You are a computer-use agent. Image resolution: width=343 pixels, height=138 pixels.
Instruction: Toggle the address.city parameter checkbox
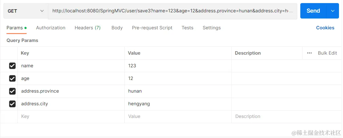12,104
